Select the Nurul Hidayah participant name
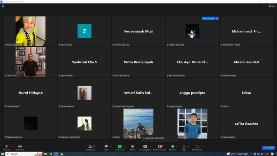 [x=31, y=93]
